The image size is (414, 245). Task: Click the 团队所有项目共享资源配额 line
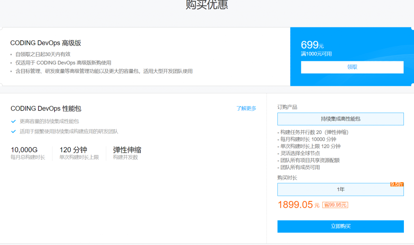308,160
